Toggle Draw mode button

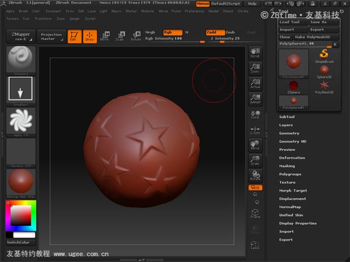[x=90, y=36]
